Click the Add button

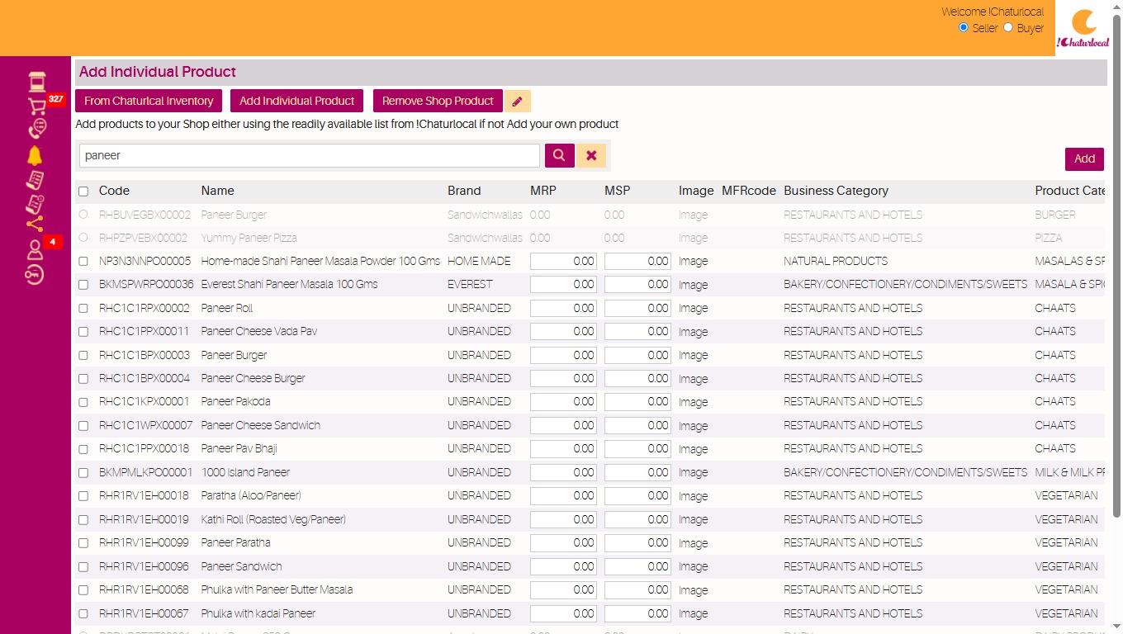pyautogui.click(x=1084, y=158)
